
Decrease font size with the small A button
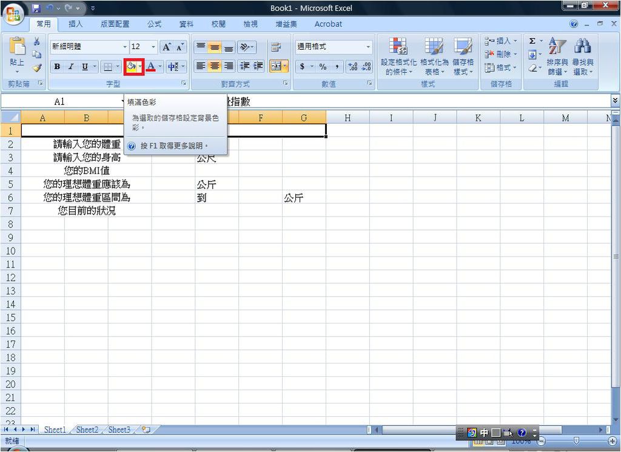(180, 47)
